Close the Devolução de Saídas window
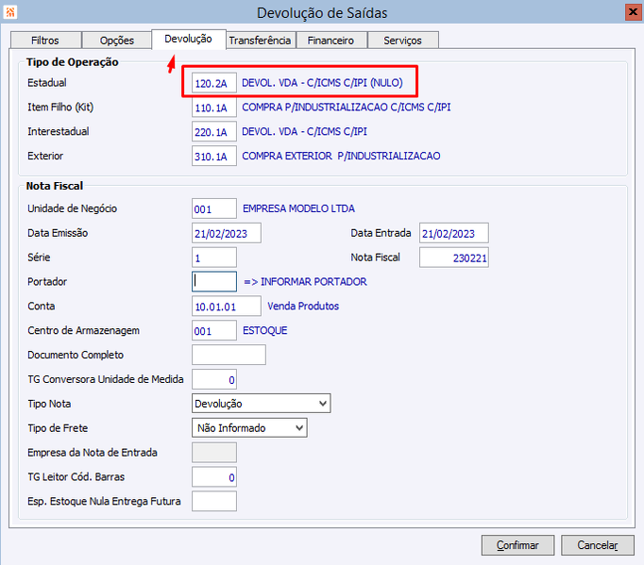This screenshot has height=565, width=644. pyautogui.click(x=633, y=12)
